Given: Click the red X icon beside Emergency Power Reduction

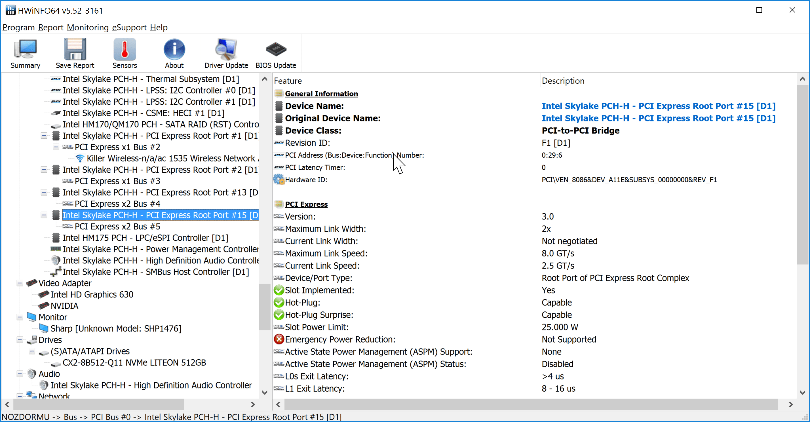Looking at the screenshot, I should [279, 339].
